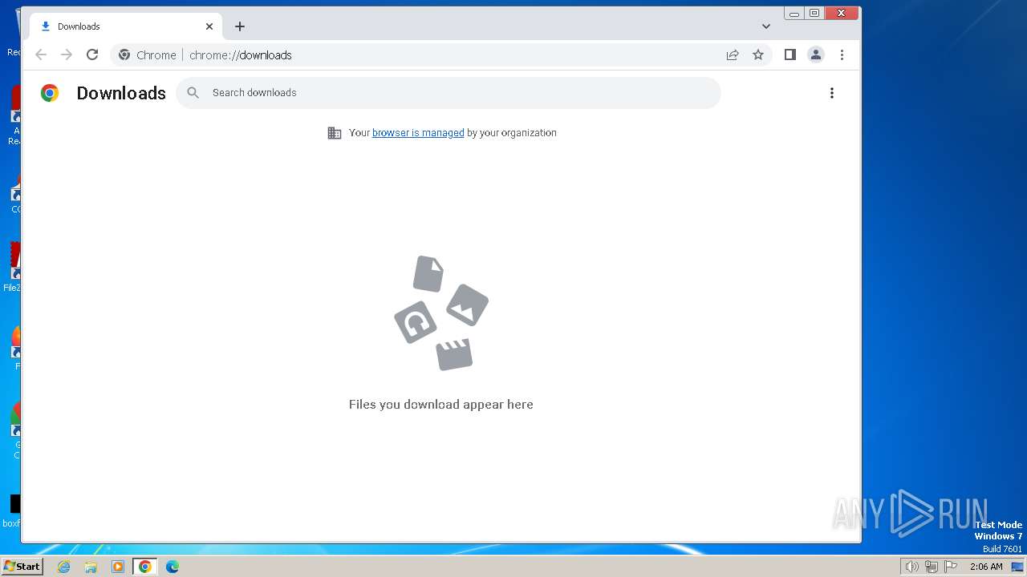Viewport: 1027px width, 577px height.
Task: Open the Downloads page more actions menu
Action: [x=832, y=93]
